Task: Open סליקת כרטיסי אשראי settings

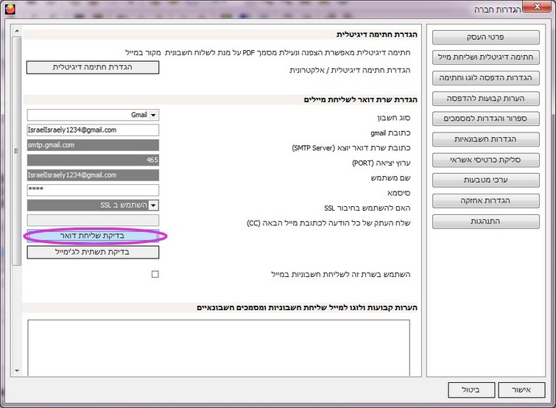Action: click(485, 160)
